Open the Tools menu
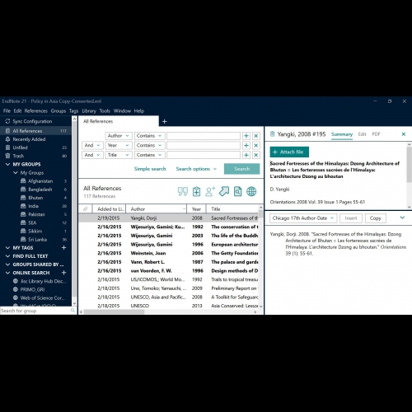Screen dimensions: 412x412 point(105,111)
